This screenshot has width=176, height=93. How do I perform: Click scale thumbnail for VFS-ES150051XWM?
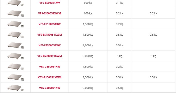coord(16,35)
